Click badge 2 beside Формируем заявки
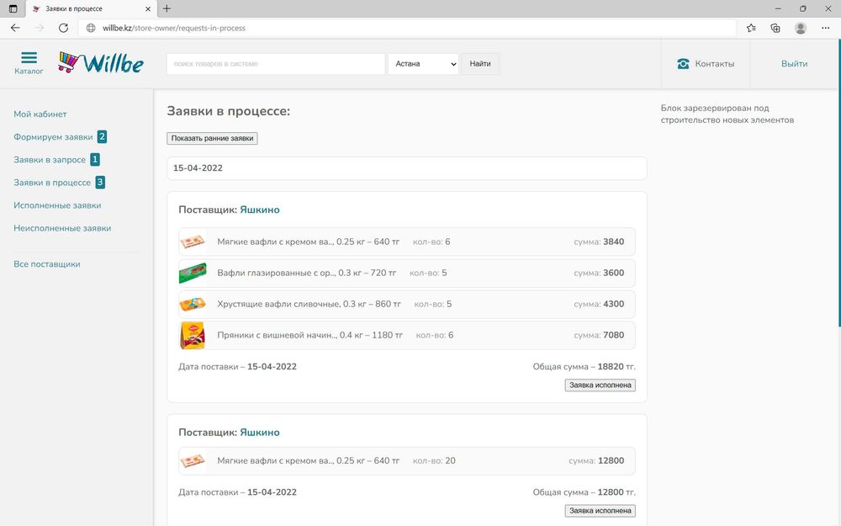 pyautogui.click(x=102, y=137)
